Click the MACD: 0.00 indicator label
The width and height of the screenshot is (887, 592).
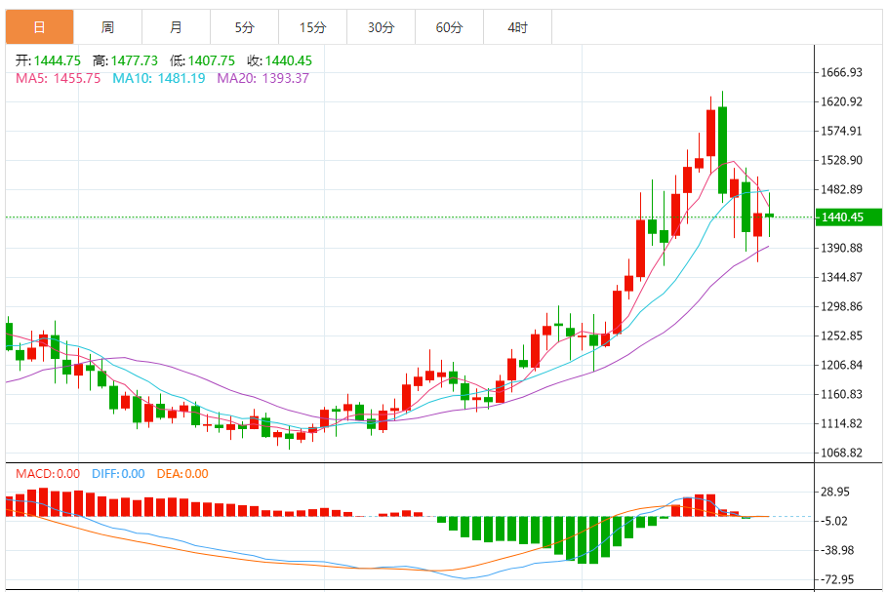tap(48, 474)
